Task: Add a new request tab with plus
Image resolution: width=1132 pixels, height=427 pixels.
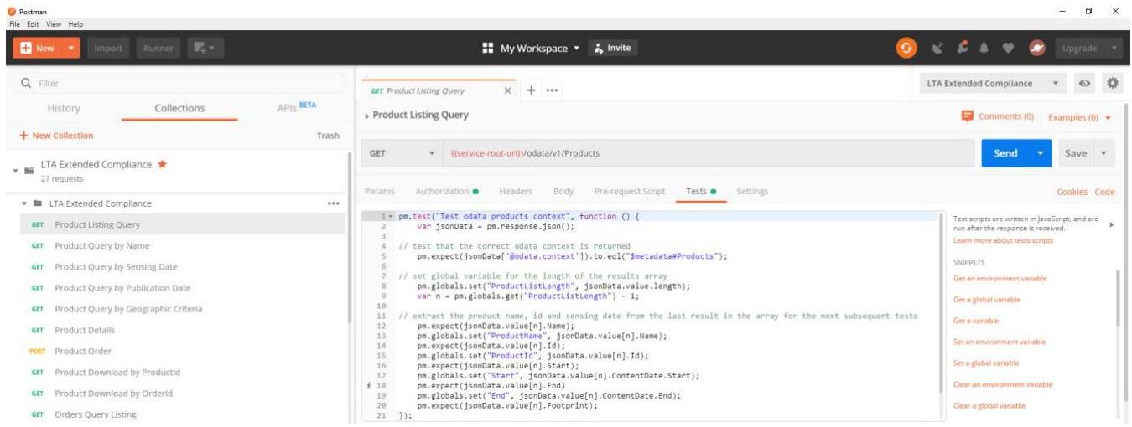Action: (532, 90)
